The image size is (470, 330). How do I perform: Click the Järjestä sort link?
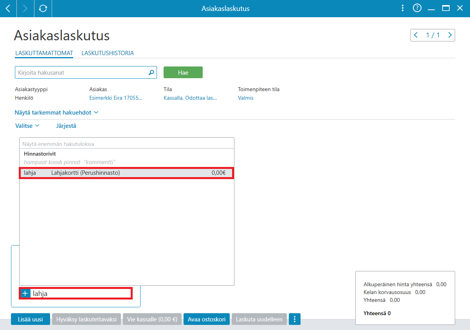tap(66, 126)
